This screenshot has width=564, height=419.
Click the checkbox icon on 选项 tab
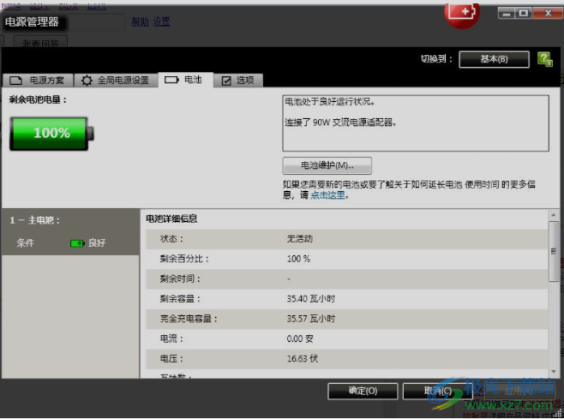pos(226,81)
